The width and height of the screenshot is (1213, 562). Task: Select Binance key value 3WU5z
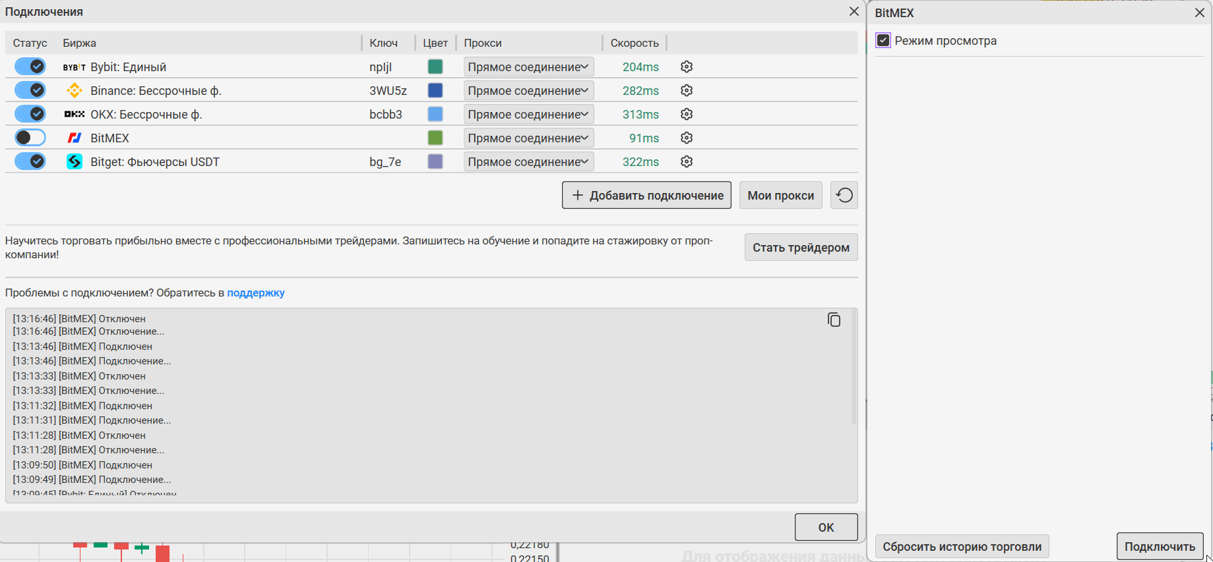click(x=388, y=90)
